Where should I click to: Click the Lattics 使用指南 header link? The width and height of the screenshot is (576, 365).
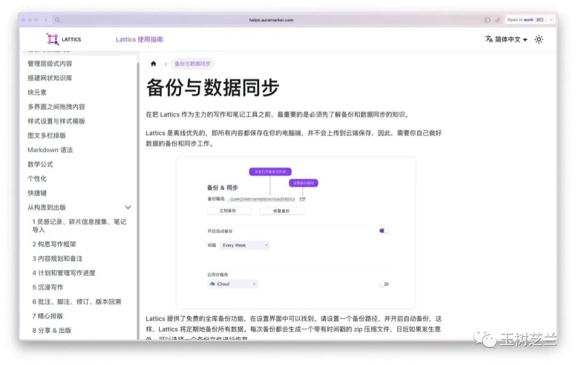point(139,39)
